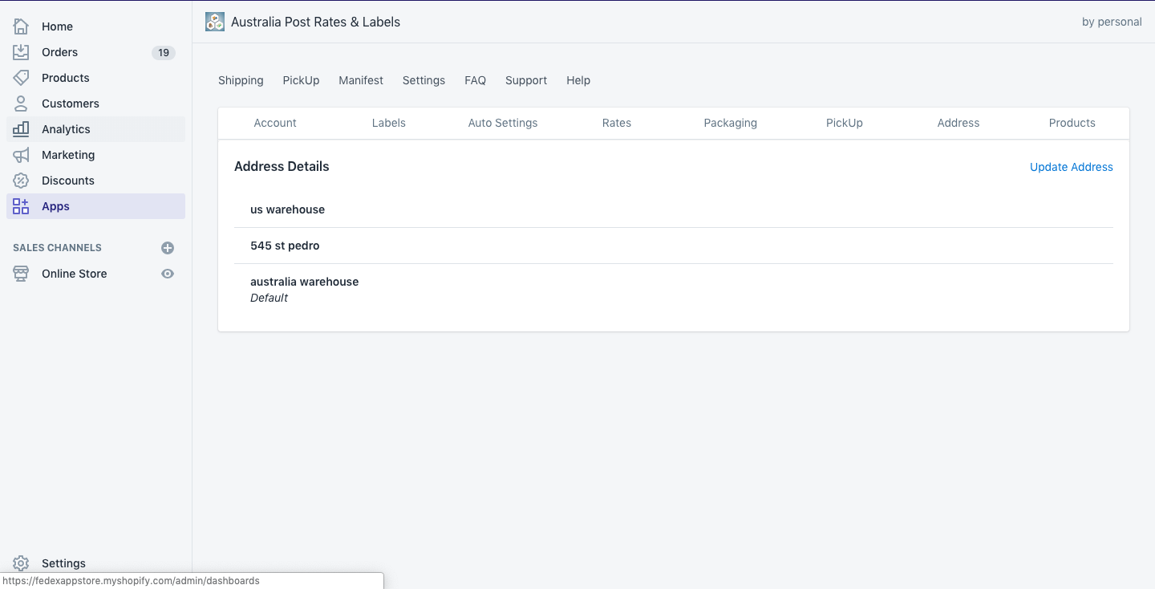Click the SALES CHANNELS heading
The width and height of the screenshot is (1155, 589).
click(57, 248)
